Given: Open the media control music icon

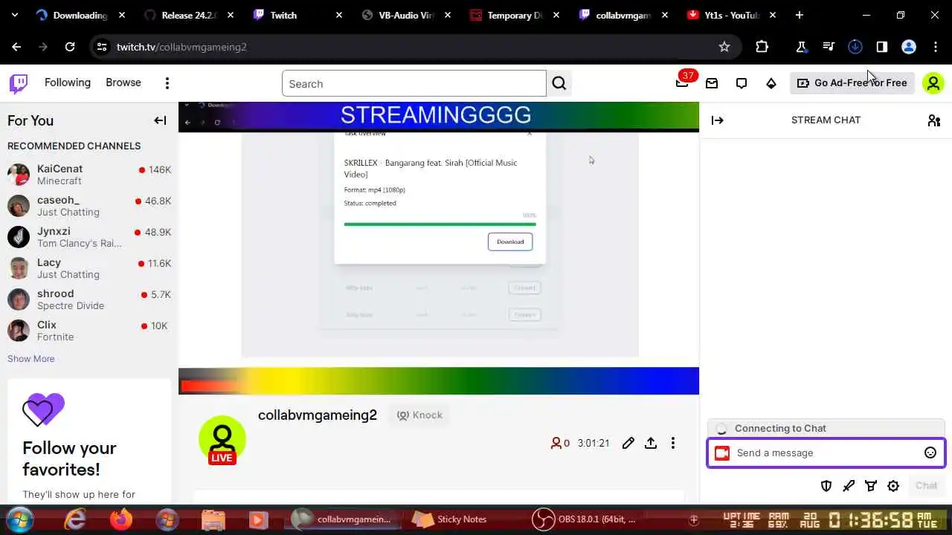Looking at the screenshot, I should pyautogui.click(x=829, y=47).
